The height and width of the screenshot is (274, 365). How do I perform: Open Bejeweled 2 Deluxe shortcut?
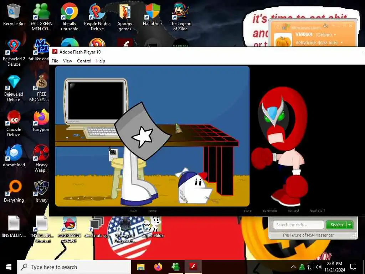(x=14, y=53)
